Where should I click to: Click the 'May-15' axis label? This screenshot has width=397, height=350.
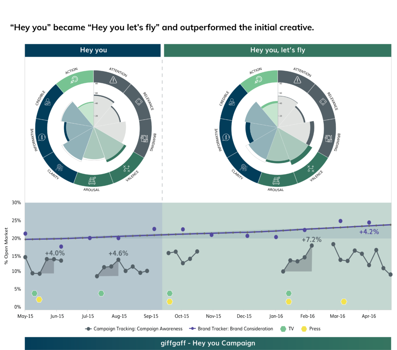pyautogui.click(x=25, y=316)
